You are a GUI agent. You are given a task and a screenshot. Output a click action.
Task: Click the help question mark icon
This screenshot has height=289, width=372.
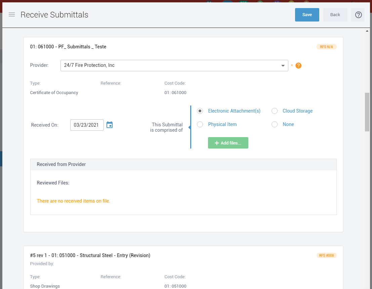[x=358, y=15]
